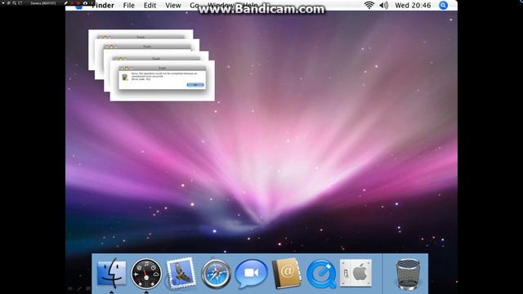Viewport: 523px width, 294px height.
Task: Open Finder from the dock
Action: click(112, 274)
